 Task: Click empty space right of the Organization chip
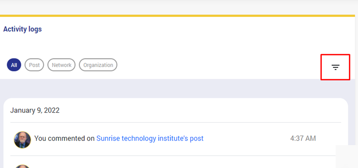[219, 65]
